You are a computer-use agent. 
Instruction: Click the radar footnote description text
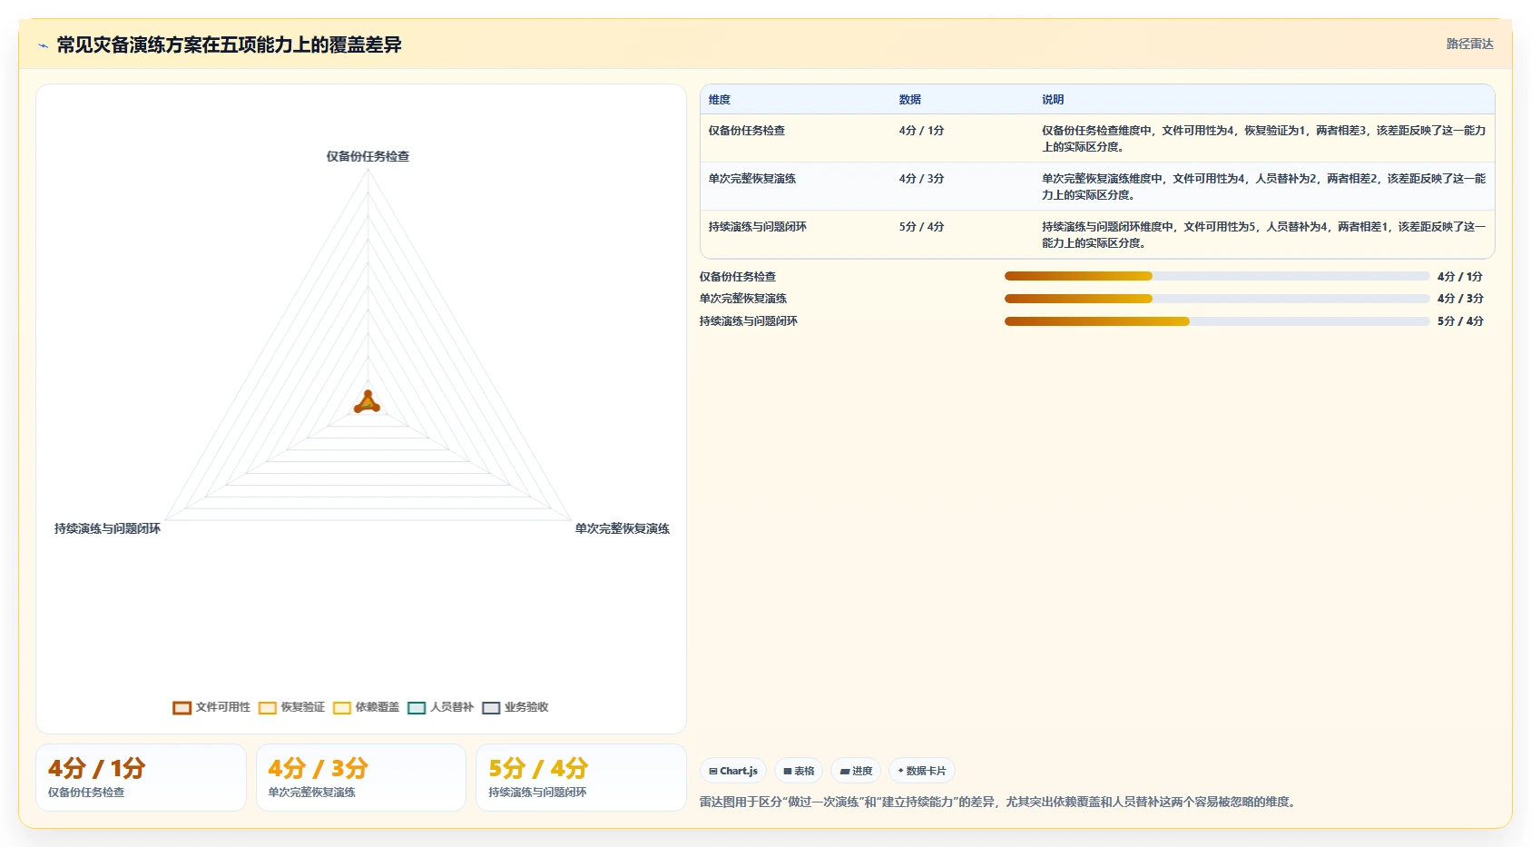(999, 802)
